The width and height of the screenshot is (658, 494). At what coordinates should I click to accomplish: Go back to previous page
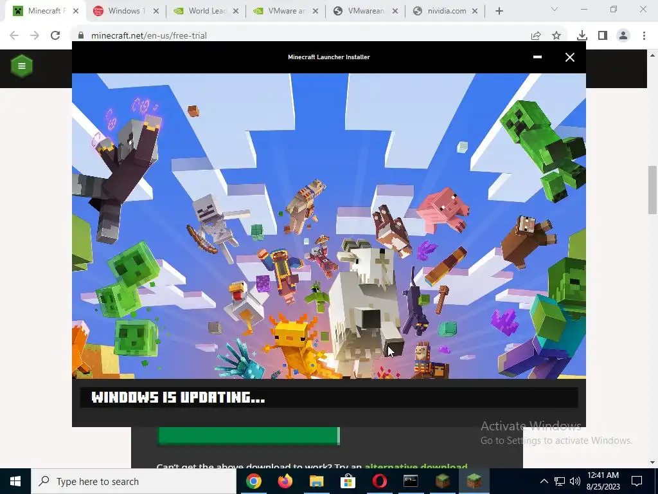(14, 35)
